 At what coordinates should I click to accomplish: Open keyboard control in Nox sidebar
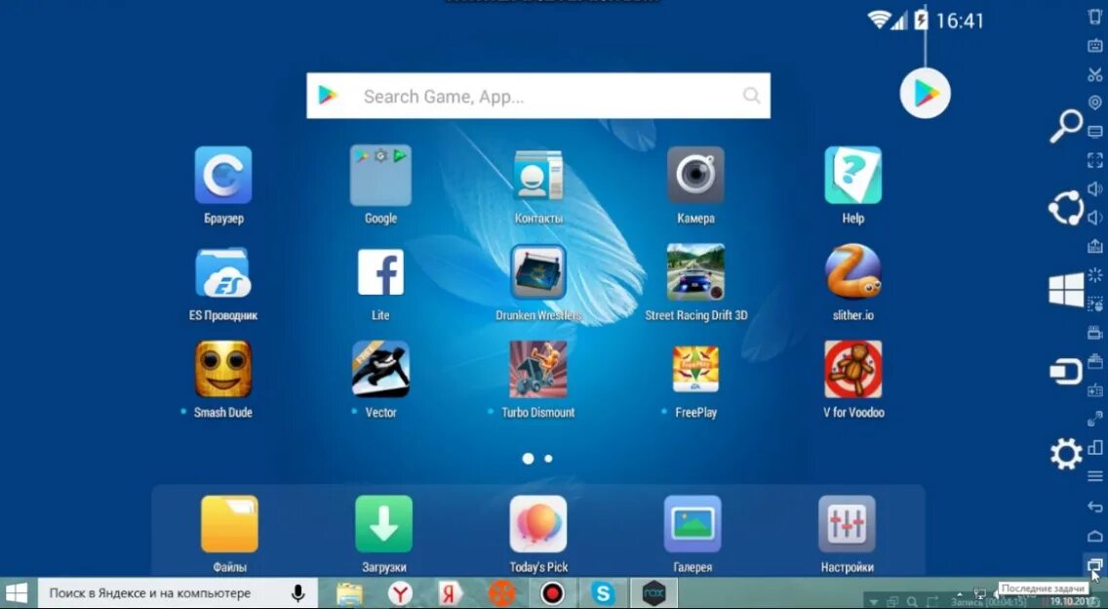tap(1094, 46)
